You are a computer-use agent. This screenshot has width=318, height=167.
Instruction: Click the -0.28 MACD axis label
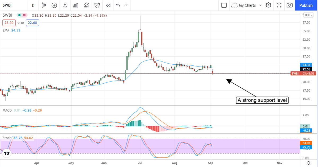306,130
